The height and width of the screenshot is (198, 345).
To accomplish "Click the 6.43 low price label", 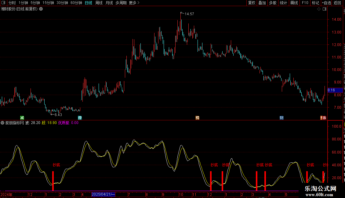I will [58, 115].
